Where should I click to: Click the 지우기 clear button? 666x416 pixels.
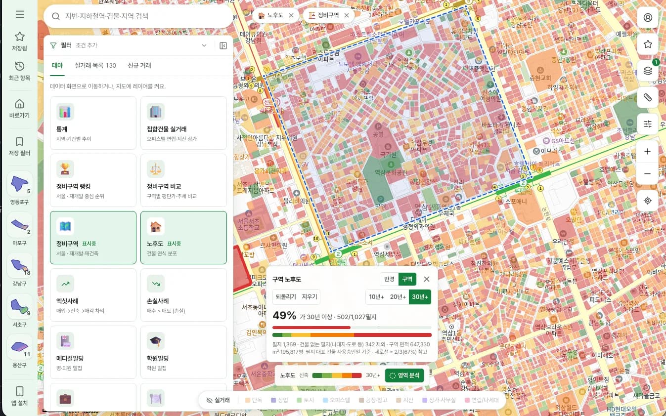(x=310, y=297)
